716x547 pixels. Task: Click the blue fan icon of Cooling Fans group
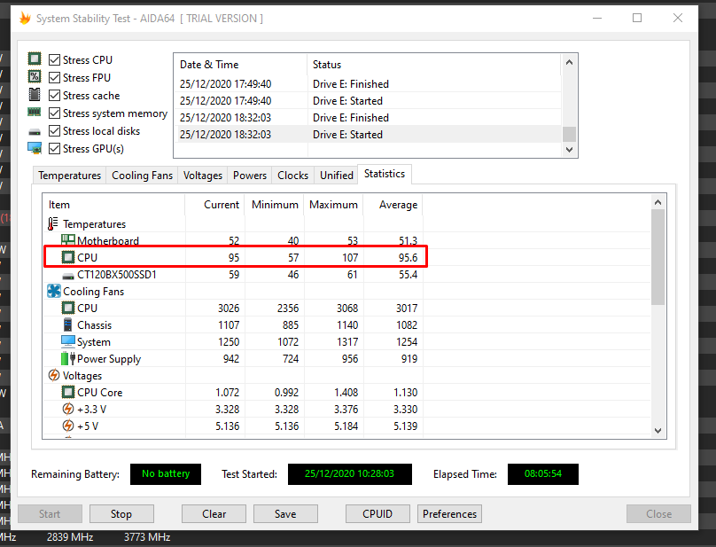click(x=54, y=291)
